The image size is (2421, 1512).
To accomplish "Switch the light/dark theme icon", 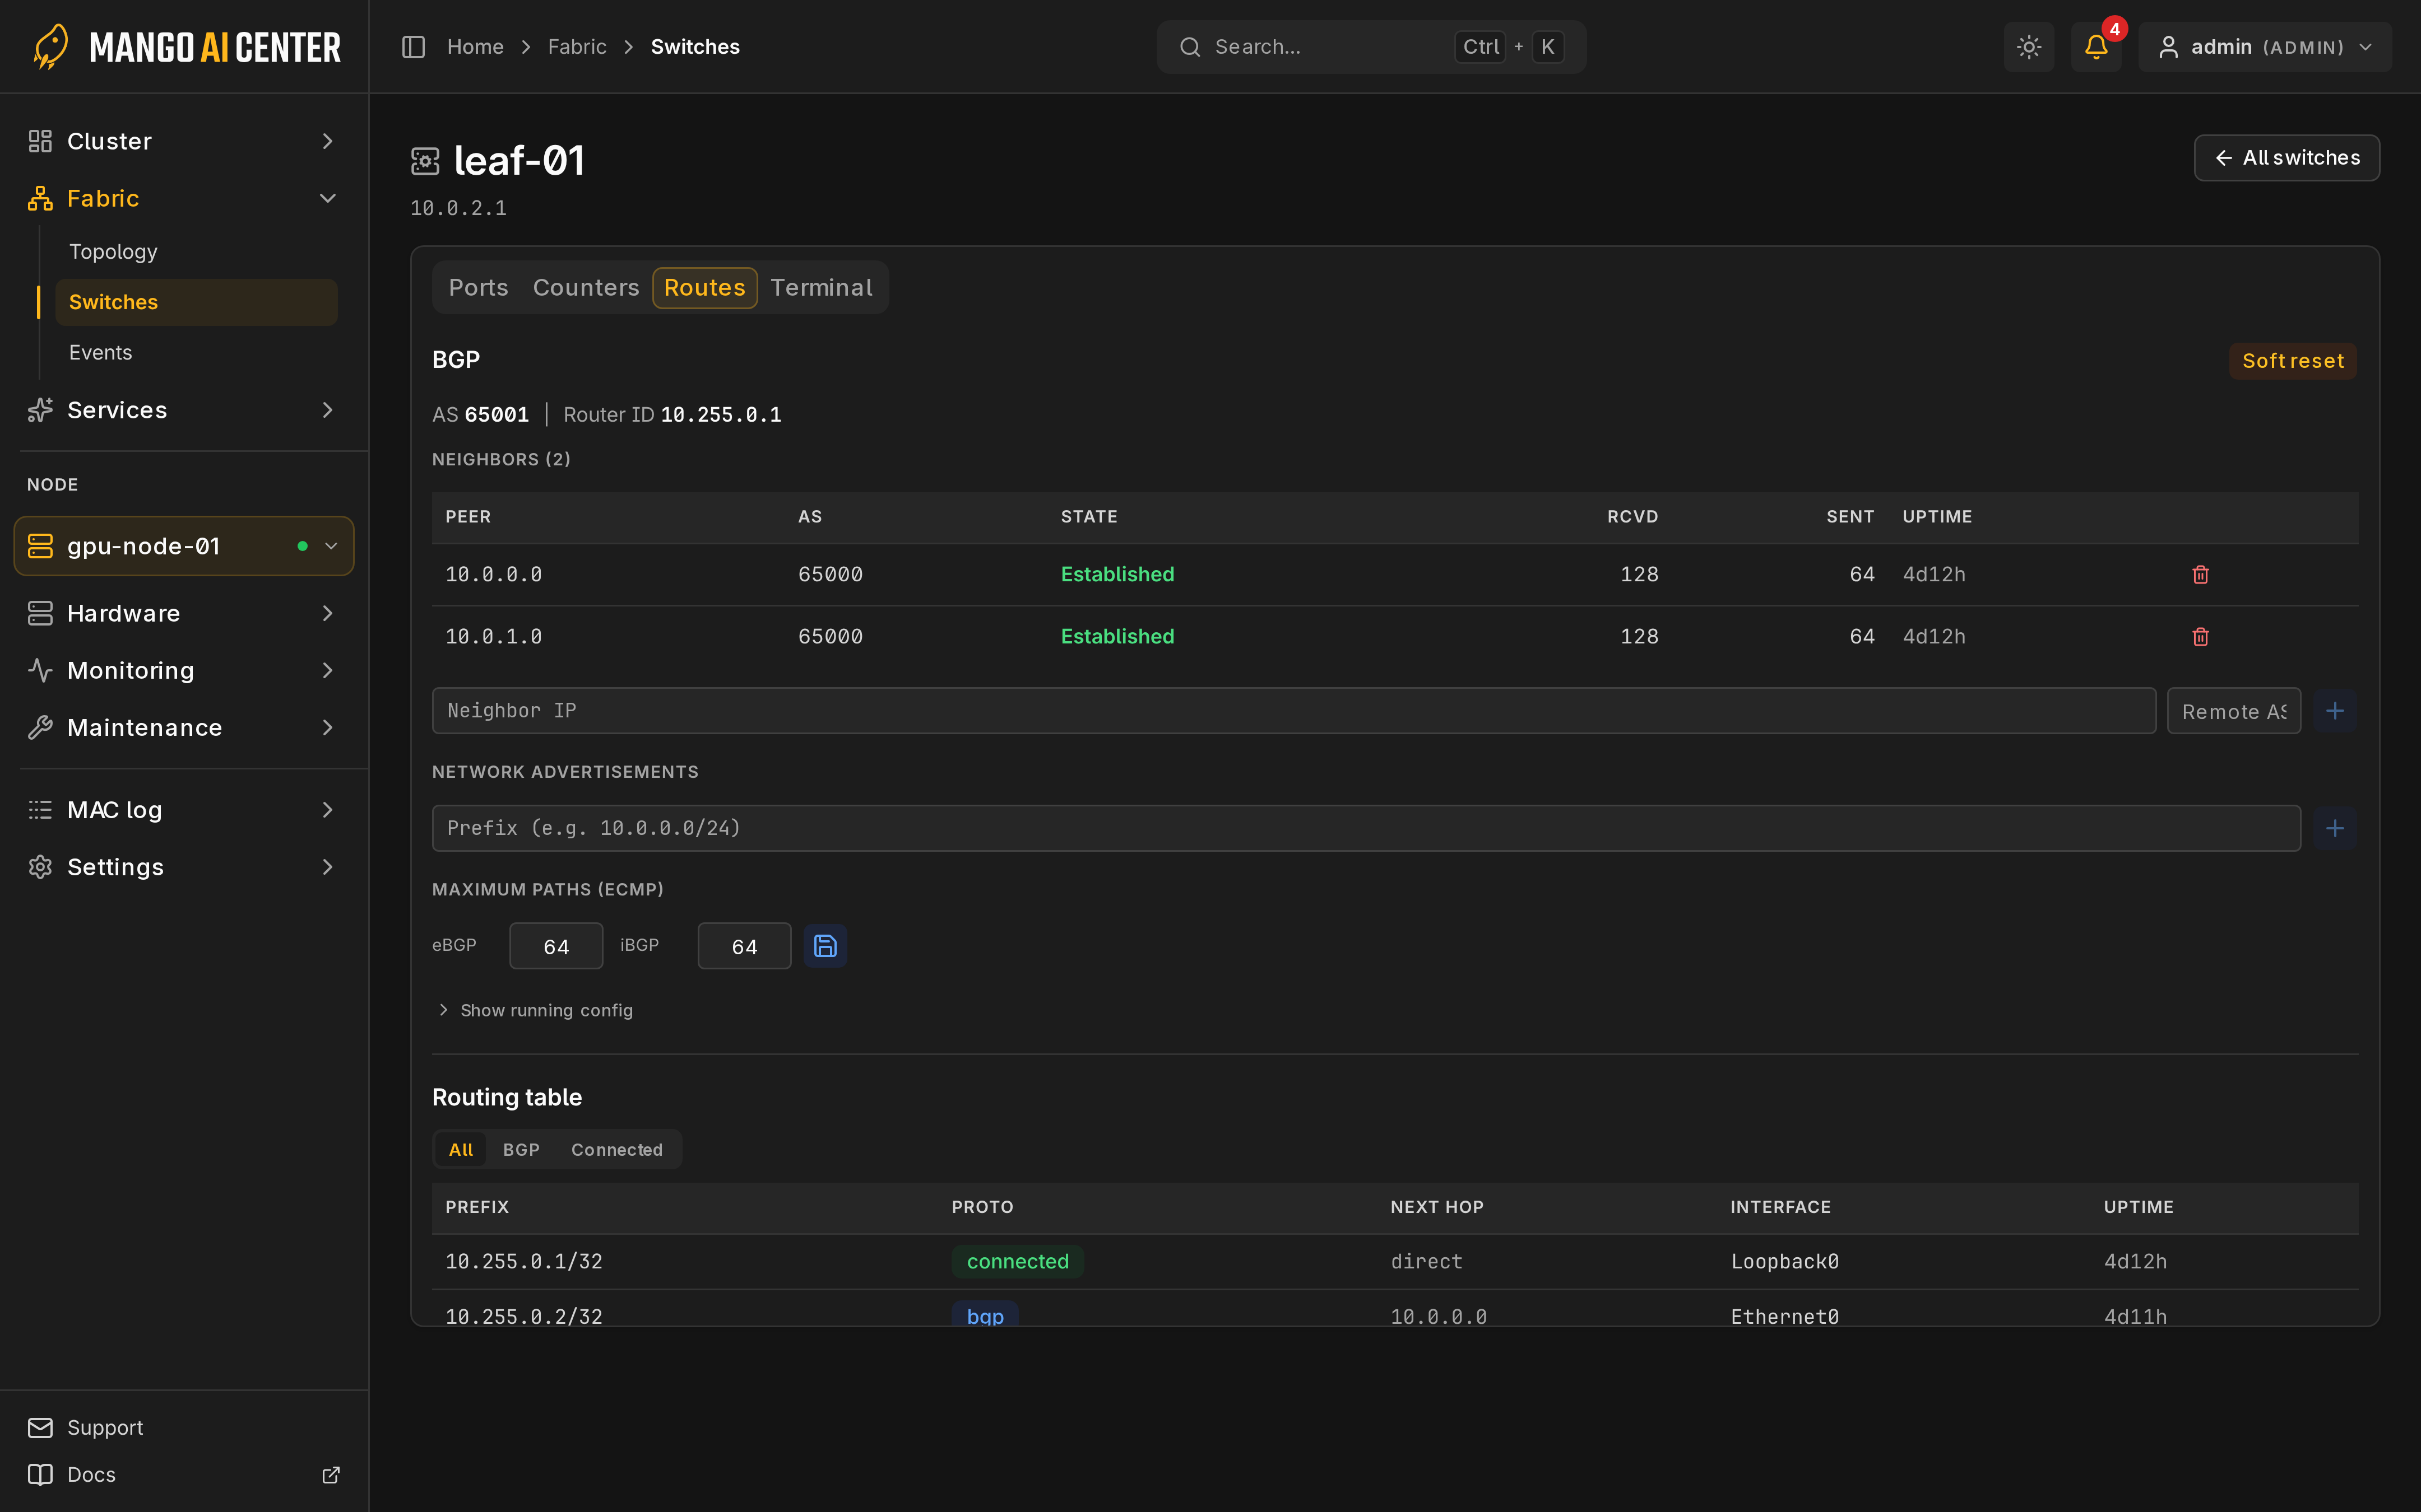I will point(2029,47).
